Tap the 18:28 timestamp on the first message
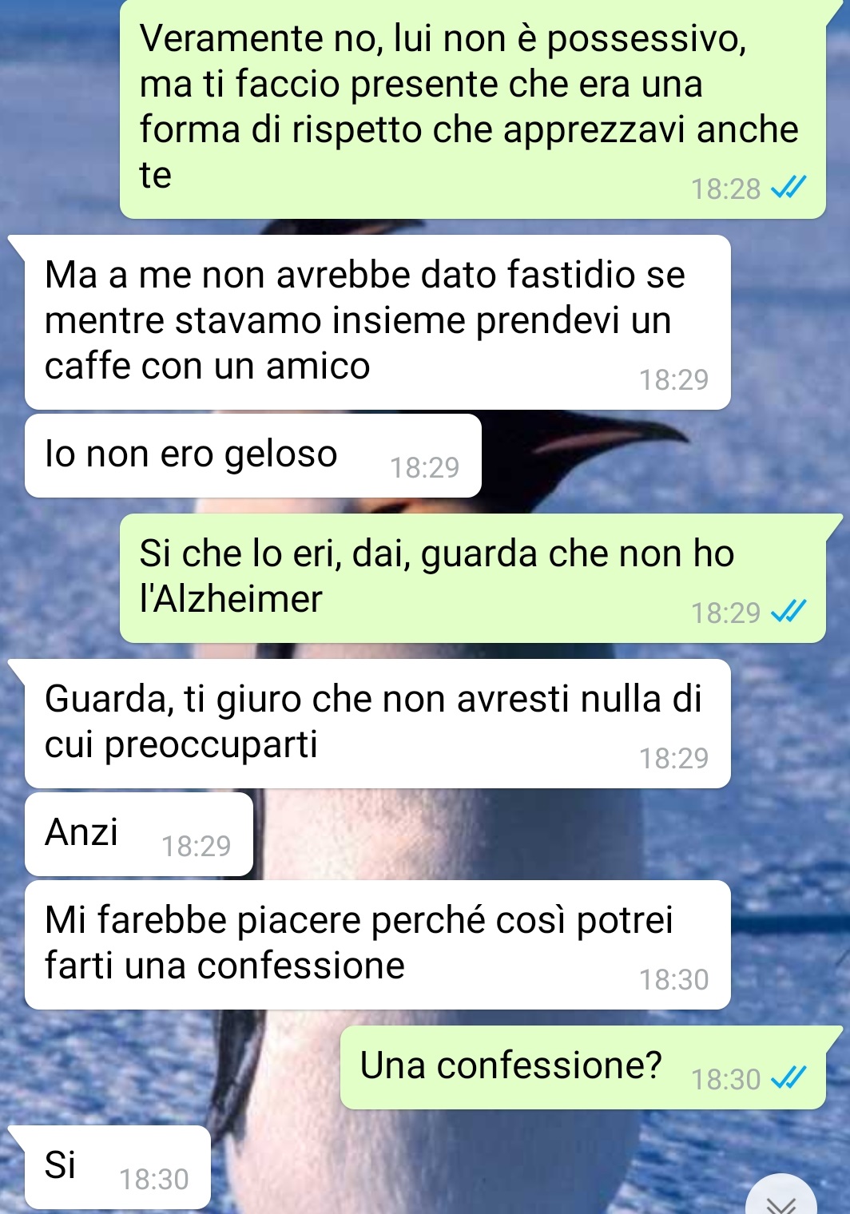The image size is (850, 1214). (725, 189)
